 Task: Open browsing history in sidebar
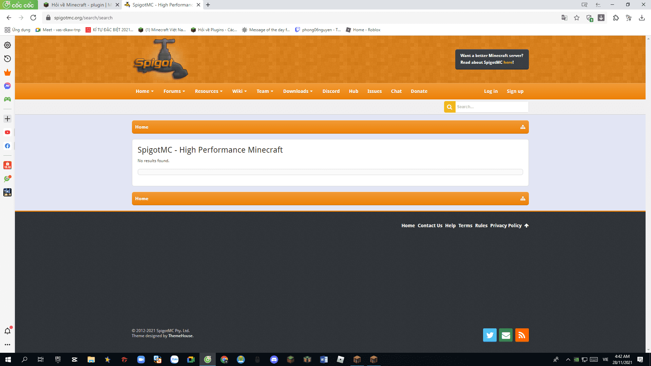tap(7, 59)
